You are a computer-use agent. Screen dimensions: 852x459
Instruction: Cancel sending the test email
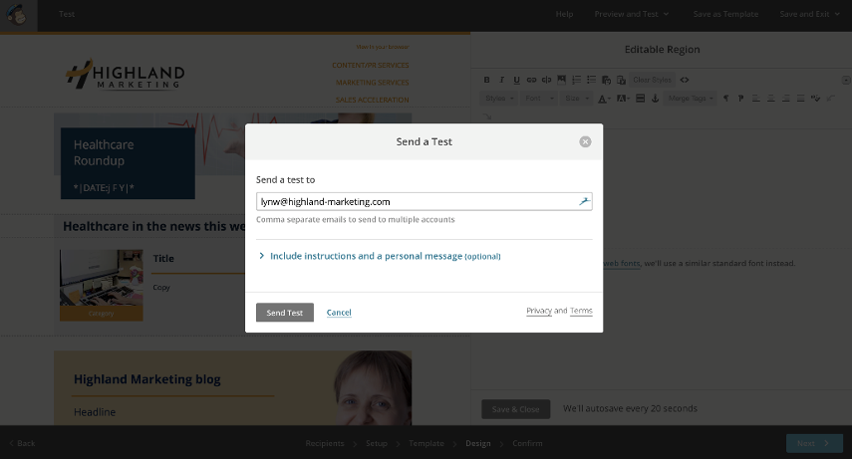point(339,313)
